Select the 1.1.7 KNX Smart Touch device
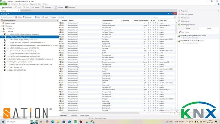 pos(21,51)
